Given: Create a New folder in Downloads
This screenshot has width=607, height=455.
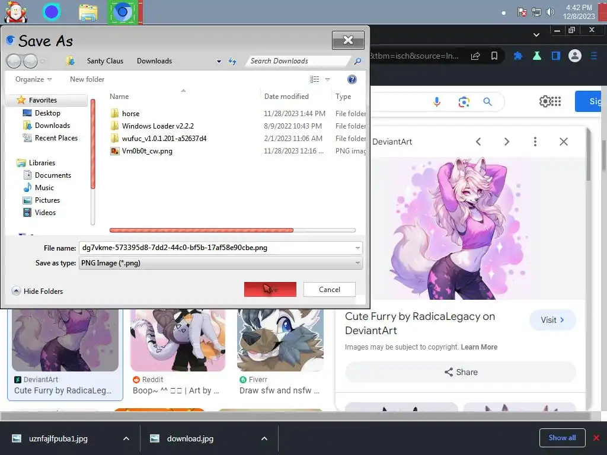Looking at the screenshot, I should (87, 79).
